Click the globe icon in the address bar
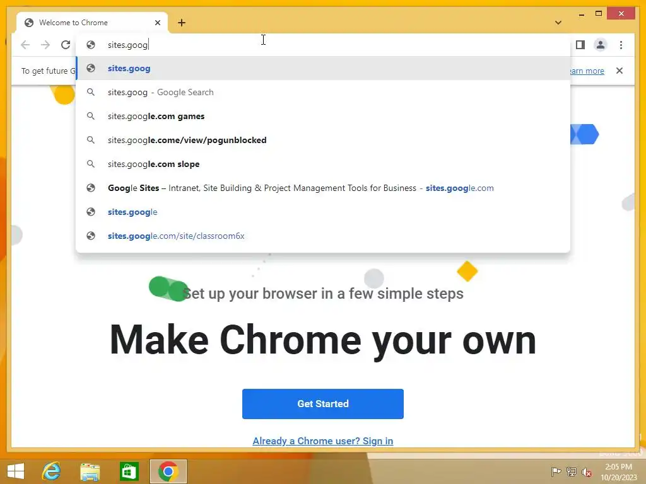This screenshot has width=646, height=484. pyautogui.click(x=91, y=45)
